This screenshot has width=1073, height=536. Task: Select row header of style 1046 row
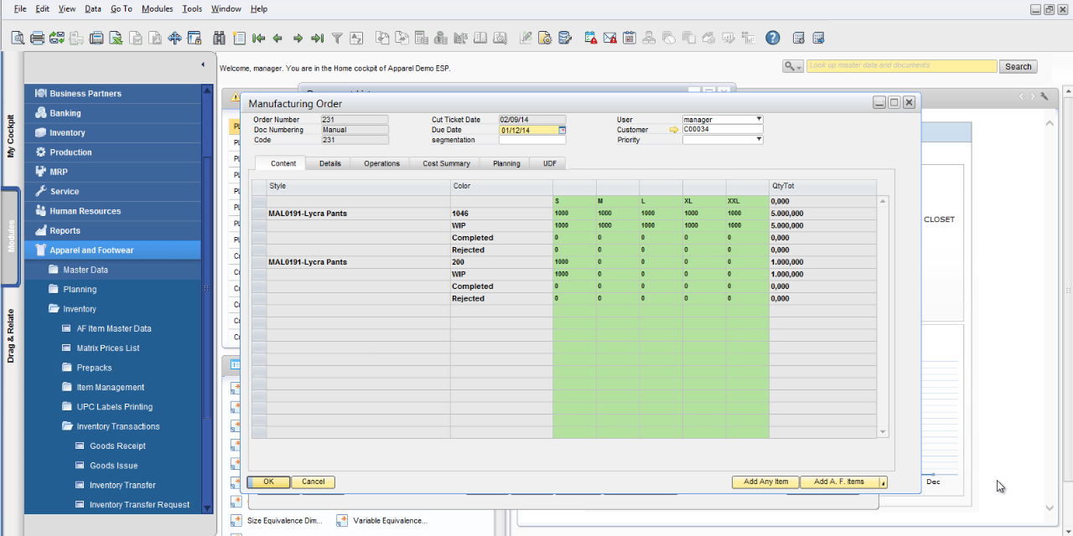click(x=259, y=214)
